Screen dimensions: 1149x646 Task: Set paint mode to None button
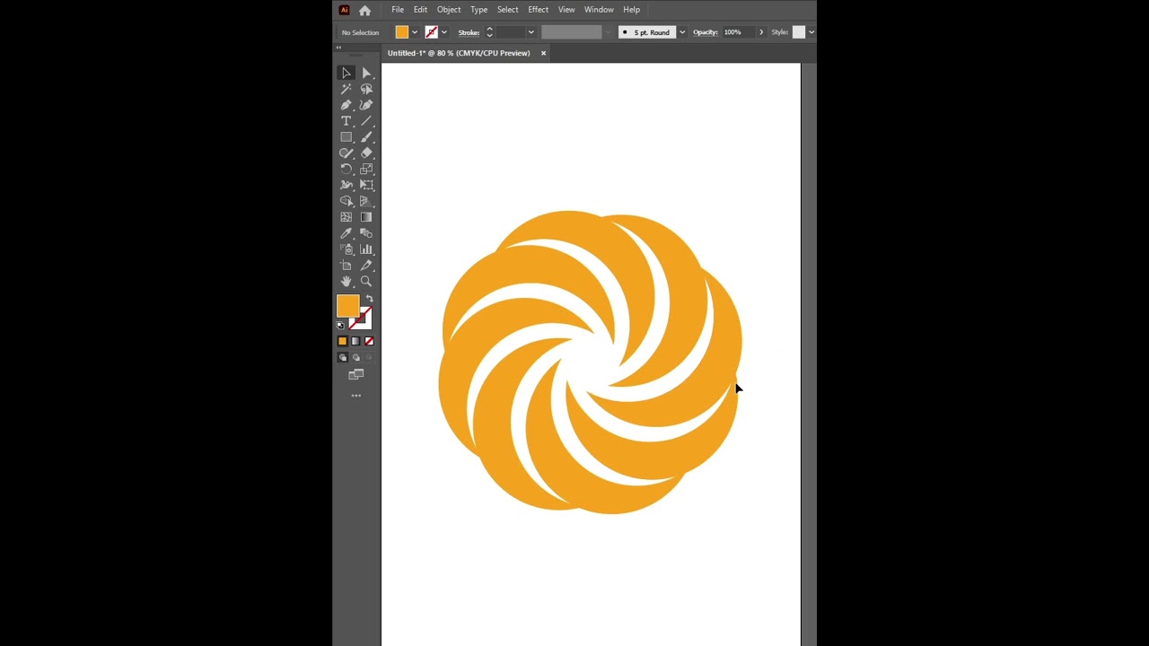point(369,341)
